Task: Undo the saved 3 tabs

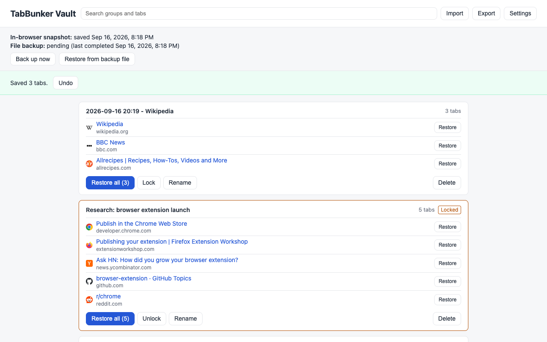Action: pos(65,83)
